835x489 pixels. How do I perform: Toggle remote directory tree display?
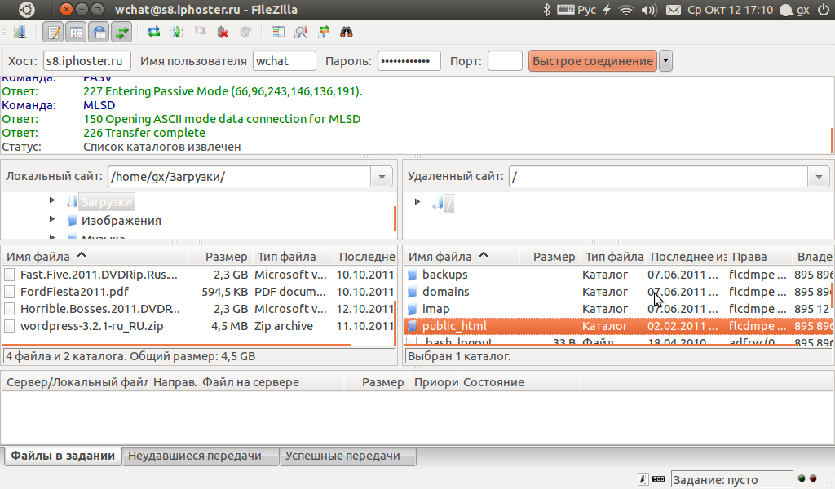pyautogui.click(x=99, y=33)
